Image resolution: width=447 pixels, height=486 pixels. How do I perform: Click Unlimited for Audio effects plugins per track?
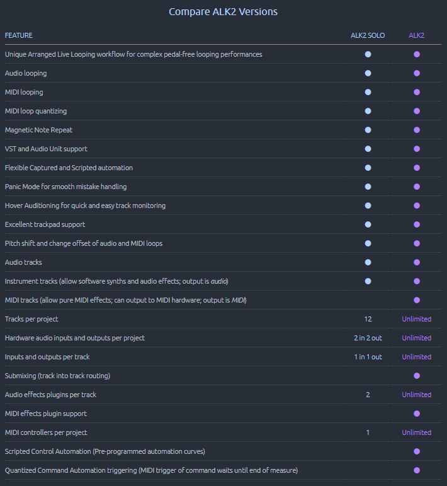click(x=417, y=395)
